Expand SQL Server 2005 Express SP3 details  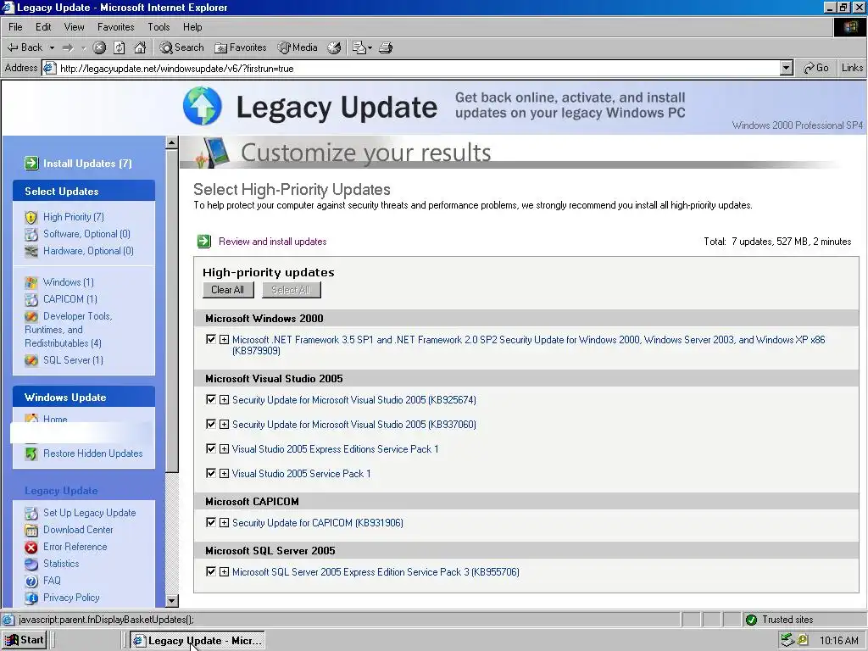tap(224, 572)
